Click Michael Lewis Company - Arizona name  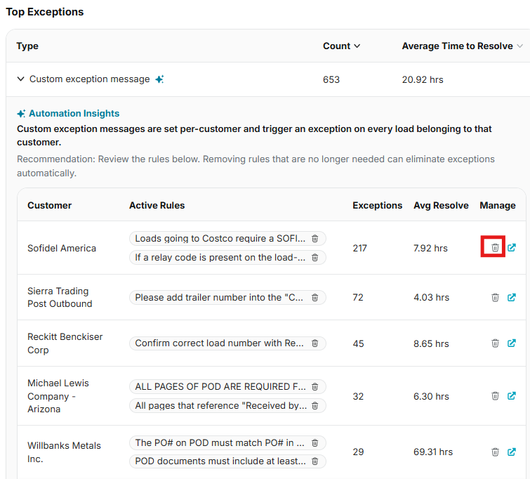tap(58, 396)
